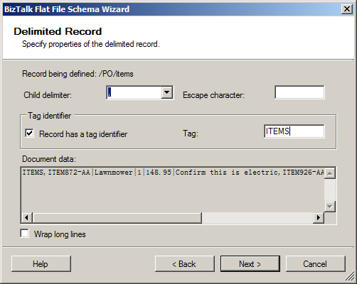Click the ITEMS,ITEM872-AA text in document data
Viewport: 357px width, 284px height.
click(56, 173)
